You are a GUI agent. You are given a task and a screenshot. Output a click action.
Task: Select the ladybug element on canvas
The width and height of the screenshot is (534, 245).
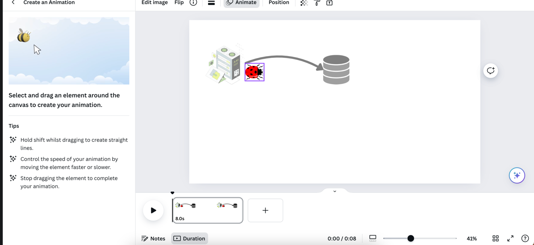click(x=254, y=72)
